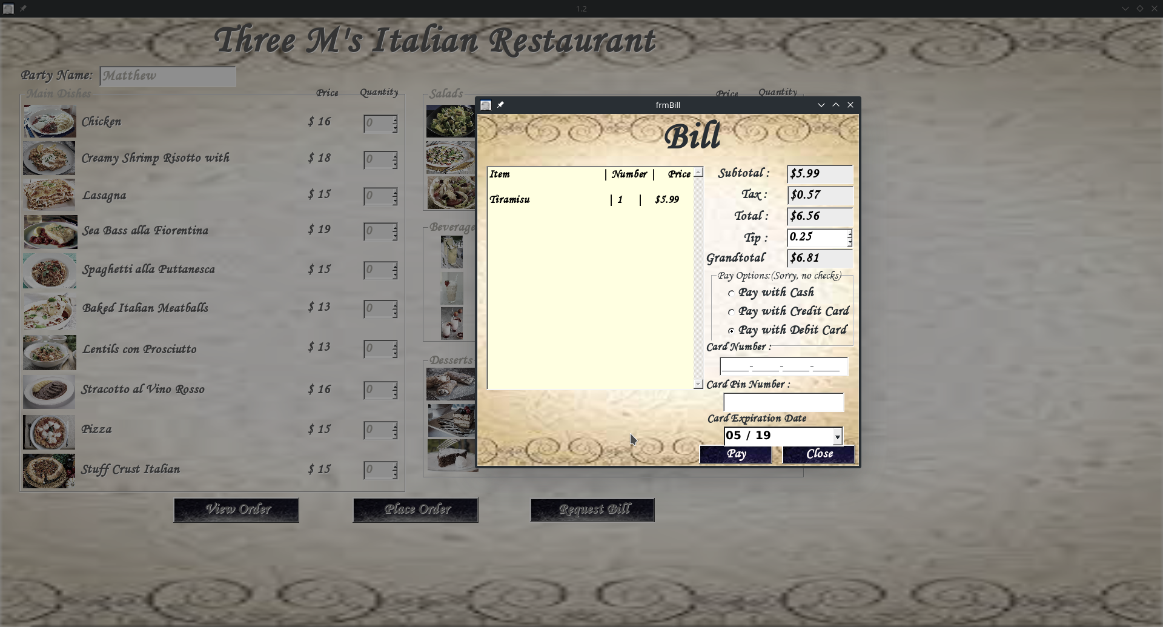Image resolution: width=1163 pixels, height=627 pixels.
Task: Click the bill list scroll up arrow
Action: tap(698, 173)
